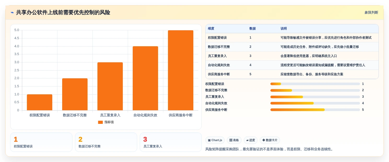Click the 5.0 y-axis label
Image resolution: width=389 pixels, height=162 pixels.
(x=17, y=30)
